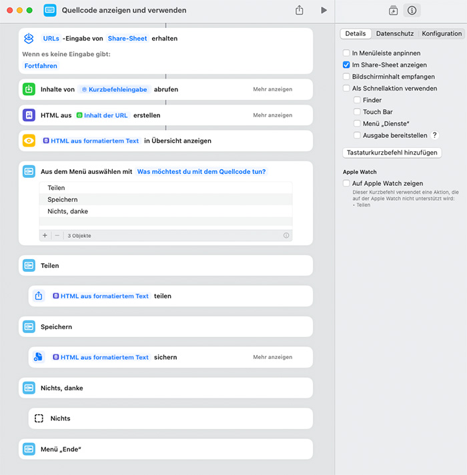
Task: Click the share icon in the title bar
Action: click(x=300, y=11)
